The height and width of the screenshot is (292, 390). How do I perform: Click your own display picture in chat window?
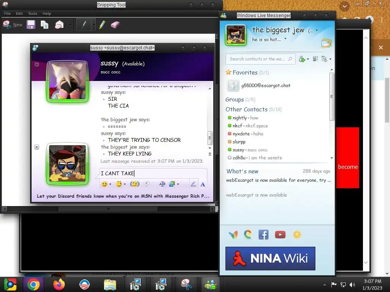pos(67,164)
